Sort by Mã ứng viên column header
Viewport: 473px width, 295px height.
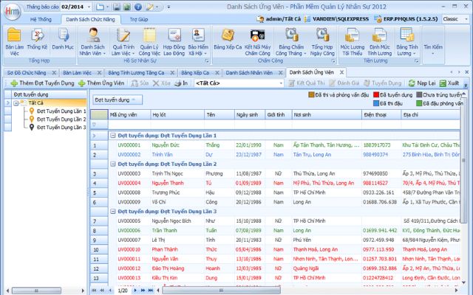[x=129, y=115]
